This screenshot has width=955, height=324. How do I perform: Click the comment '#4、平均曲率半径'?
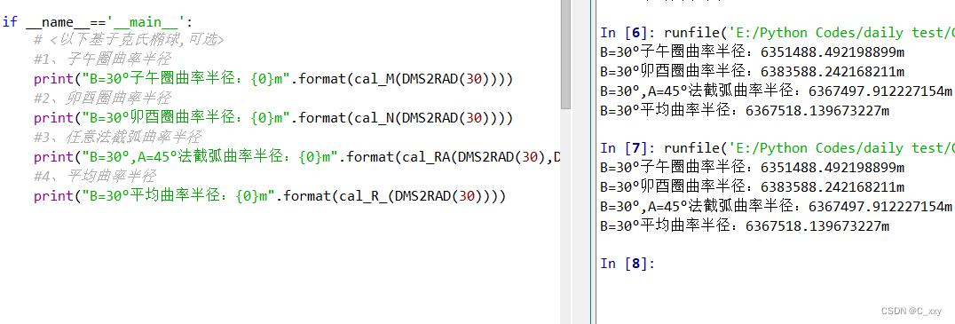(94, 177)
